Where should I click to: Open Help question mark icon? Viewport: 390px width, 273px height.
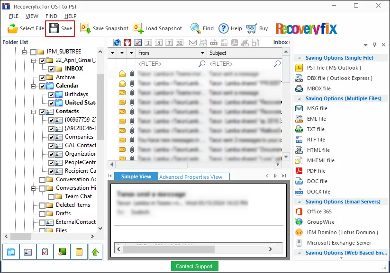223,28
